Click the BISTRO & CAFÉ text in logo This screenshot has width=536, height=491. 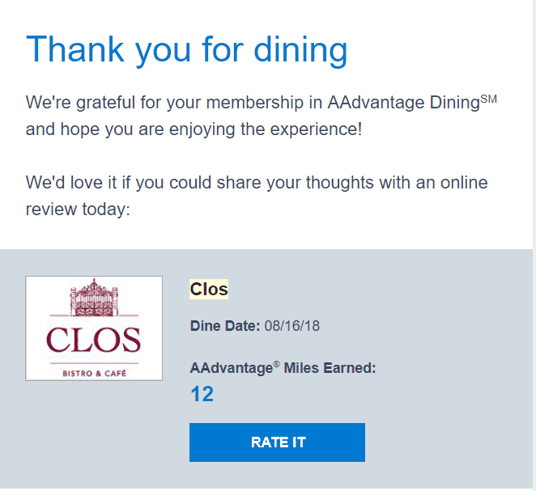(x=95, y=373)
